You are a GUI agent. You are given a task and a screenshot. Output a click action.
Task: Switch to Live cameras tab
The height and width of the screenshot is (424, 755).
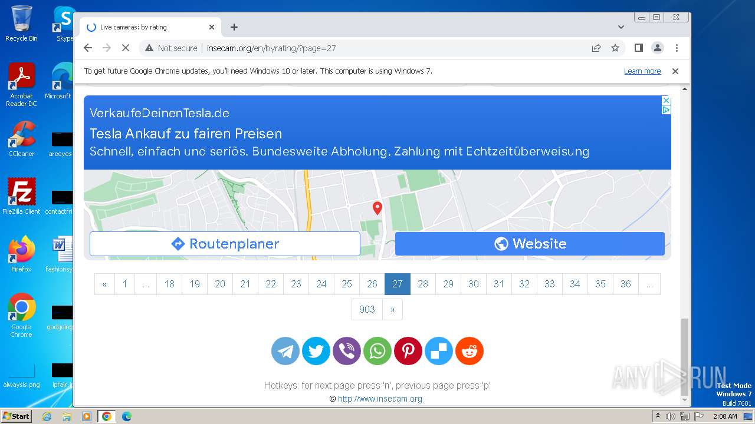(x=150, y=27)
